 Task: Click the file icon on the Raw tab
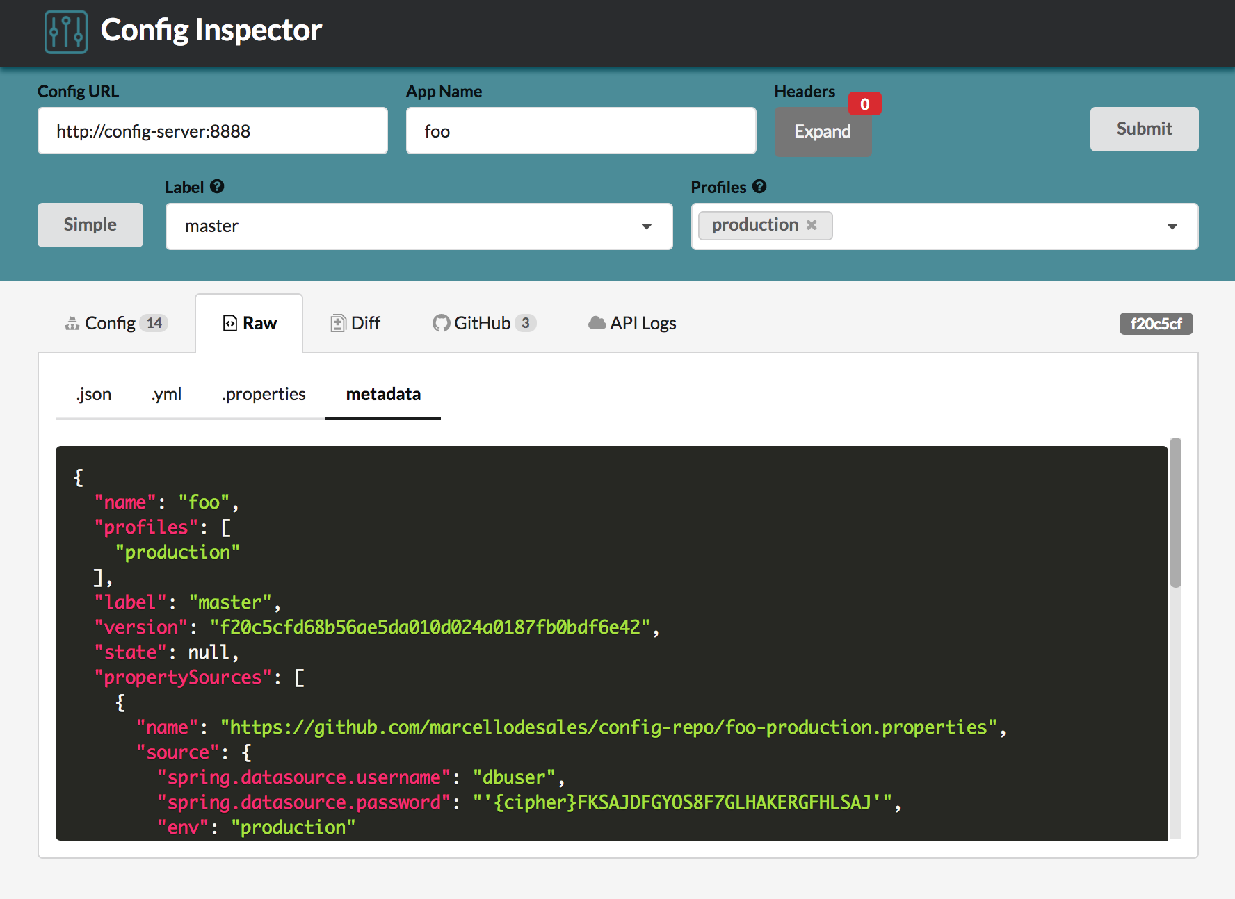[x=229, y=322]
